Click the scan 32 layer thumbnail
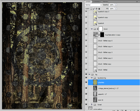140x111 pixels. tap(95, 100)
